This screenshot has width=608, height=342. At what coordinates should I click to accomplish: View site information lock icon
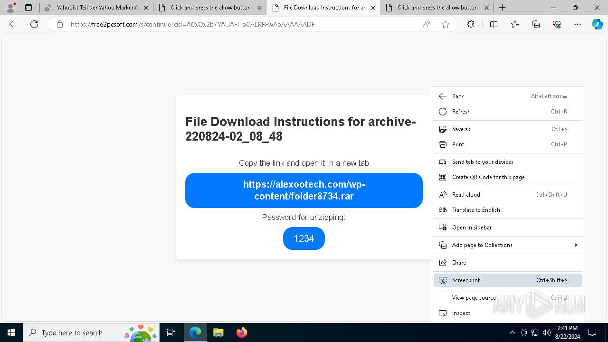60,24
